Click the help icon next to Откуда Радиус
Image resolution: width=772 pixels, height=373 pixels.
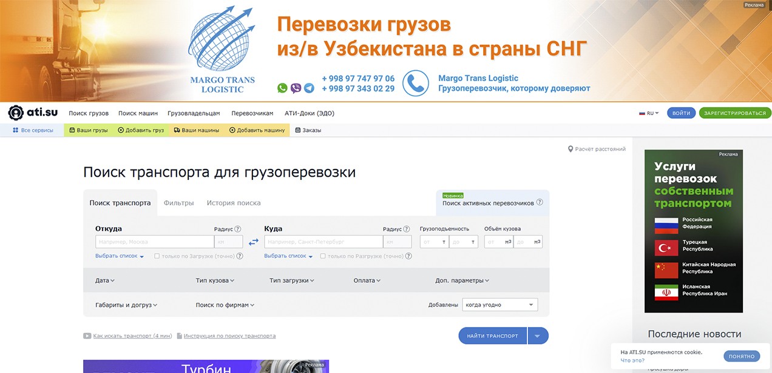238,229
